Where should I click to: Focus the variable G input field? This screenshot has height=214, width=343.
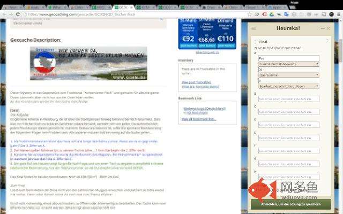click(x=289, y=164)
